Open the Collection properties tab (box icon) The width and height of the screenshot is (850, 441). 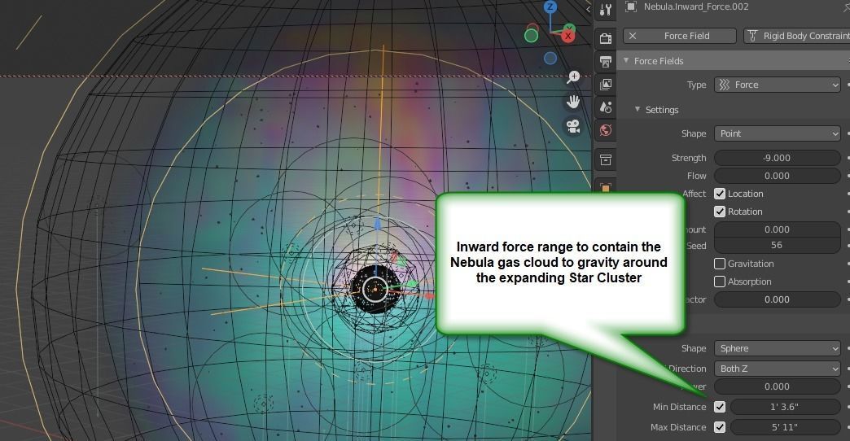tap(606, 159)
